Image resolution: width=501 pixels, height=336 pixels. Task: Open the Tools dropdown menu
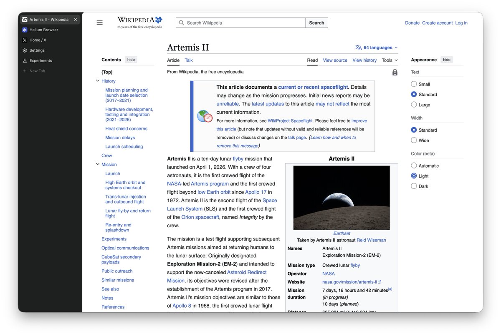tap(390, 60)
